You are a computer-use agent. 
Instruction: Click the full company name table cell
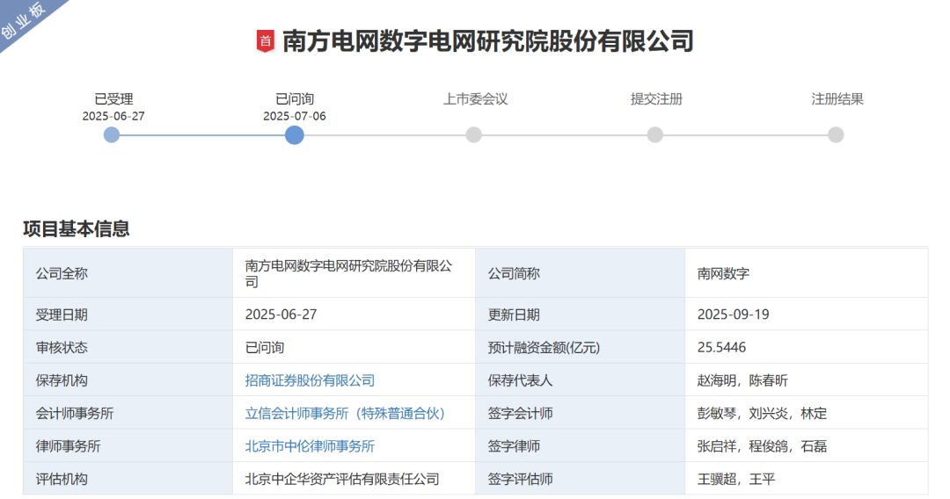(x=354, y=273)
